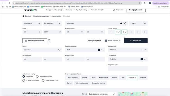Click browser address bar URL

click(69, 3)
